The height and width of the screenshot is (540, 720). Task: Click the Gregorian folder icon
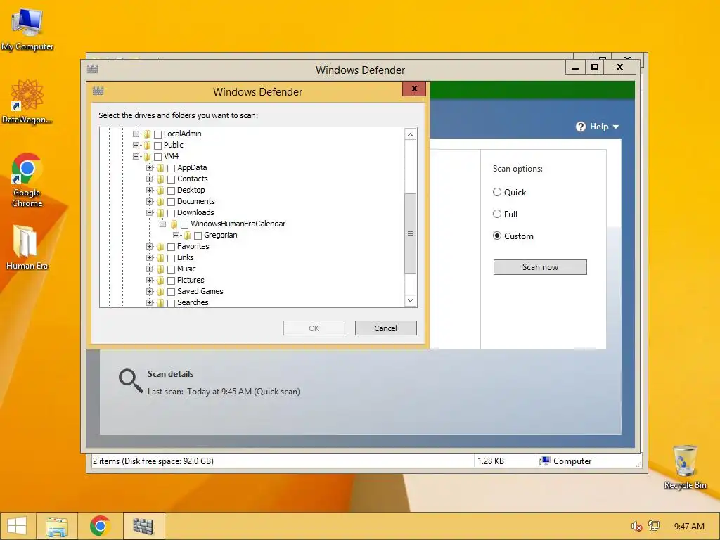pyautogui.click(x=187, y=236)
